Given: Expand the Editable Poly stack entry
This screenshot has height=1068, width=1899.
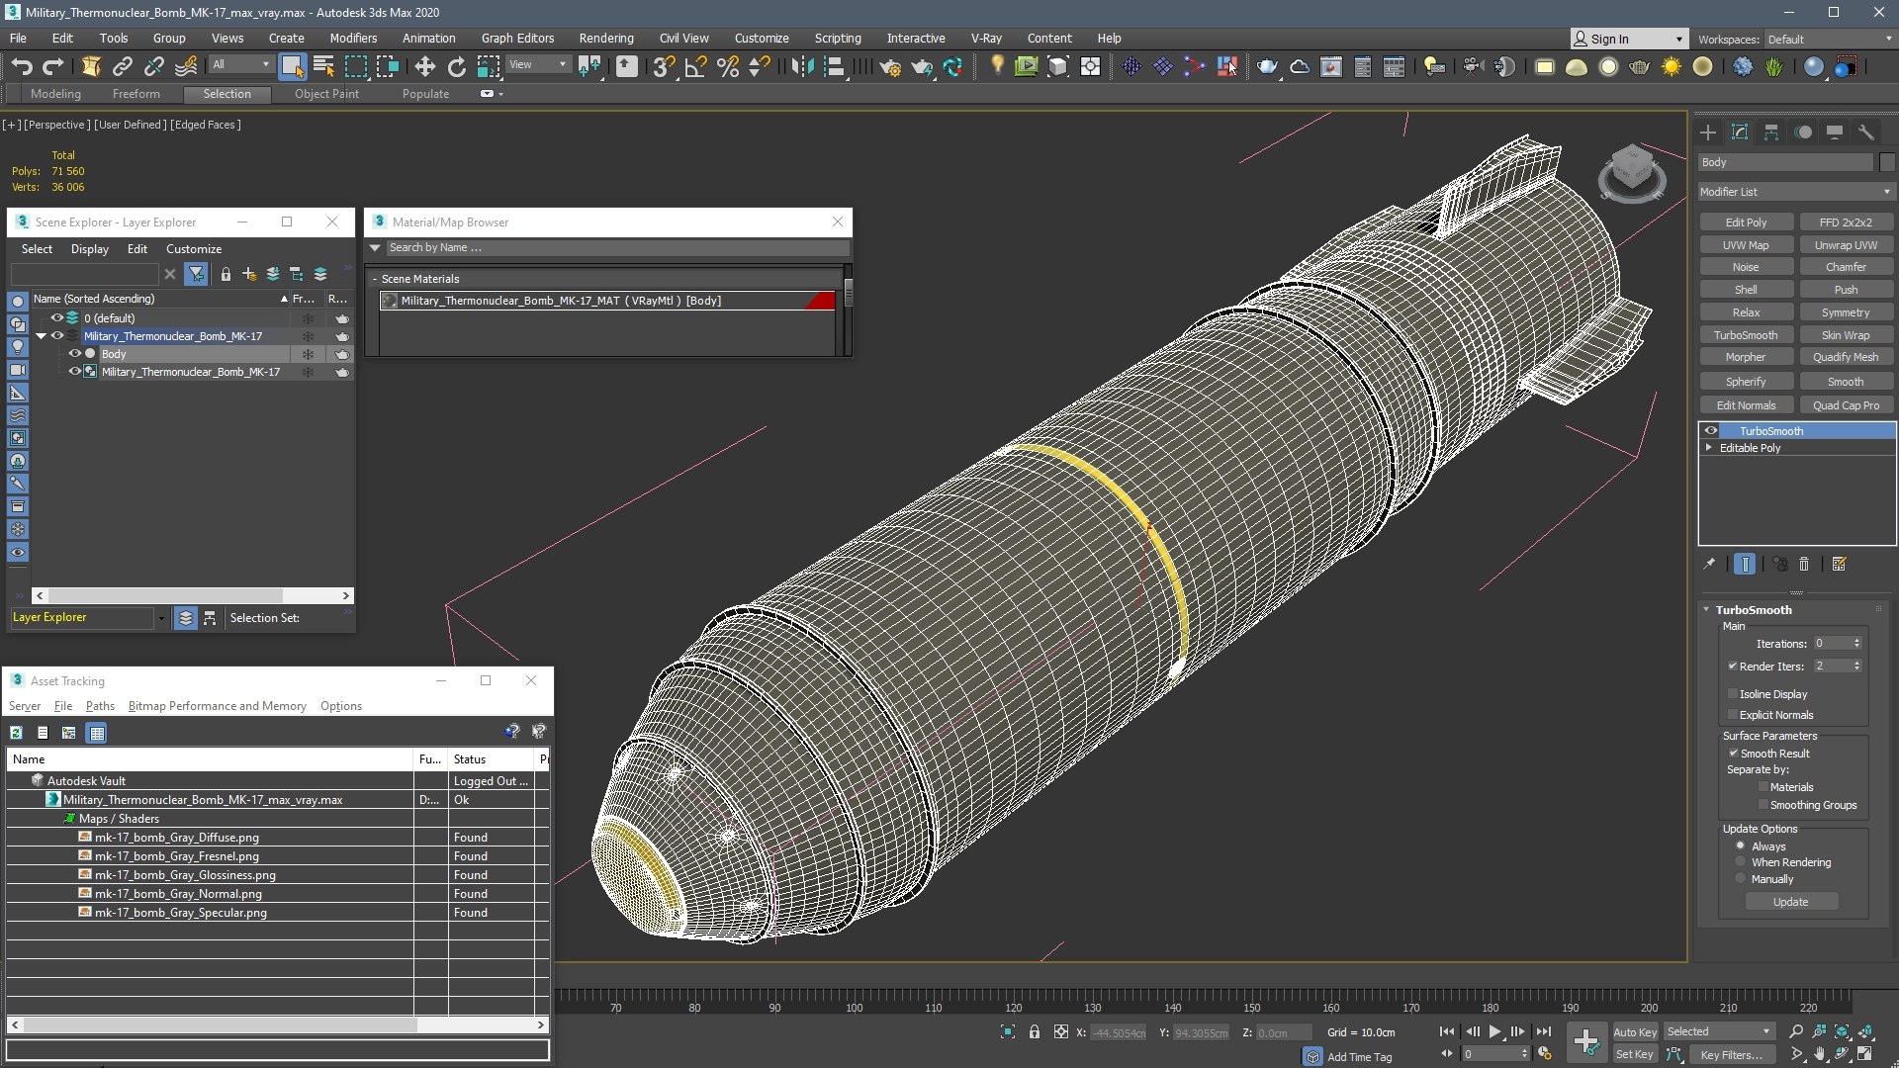Looking at the screenshot, I should click(x=1709, y=448).
